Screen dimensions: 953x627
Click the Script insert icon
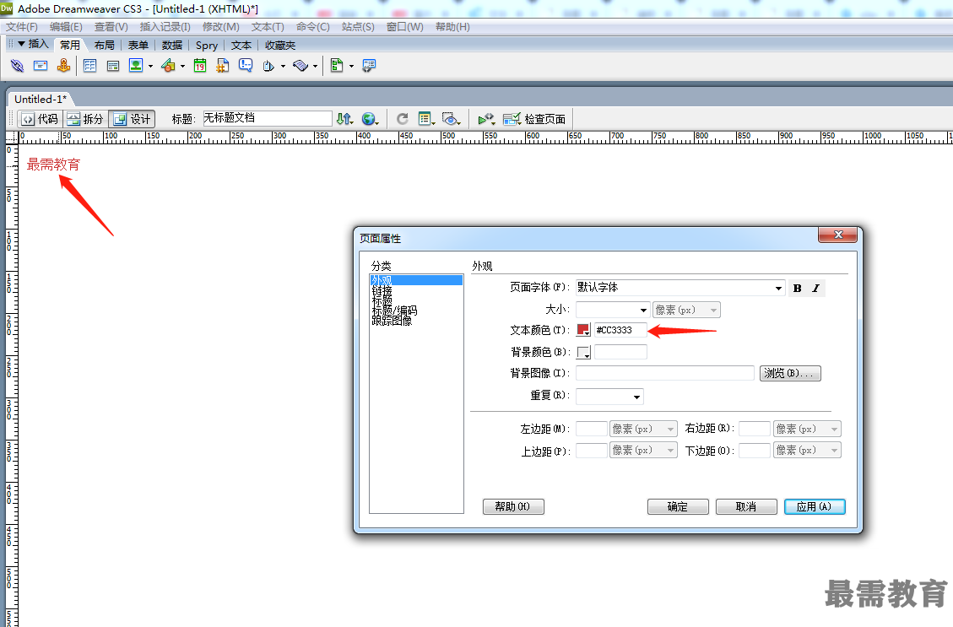301,66
